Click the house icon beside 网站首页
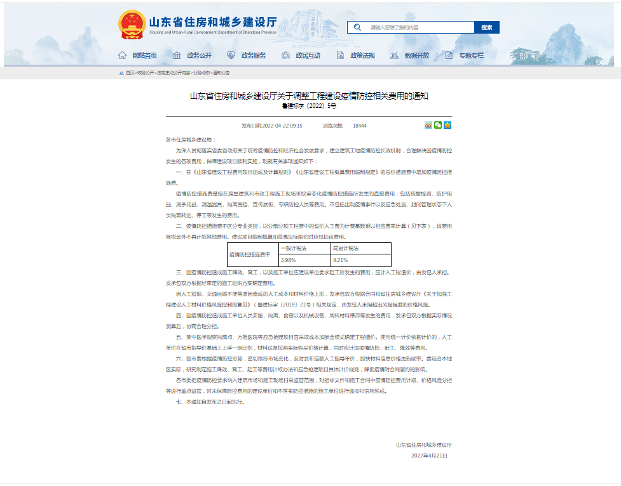 click(x=123, y=55)
